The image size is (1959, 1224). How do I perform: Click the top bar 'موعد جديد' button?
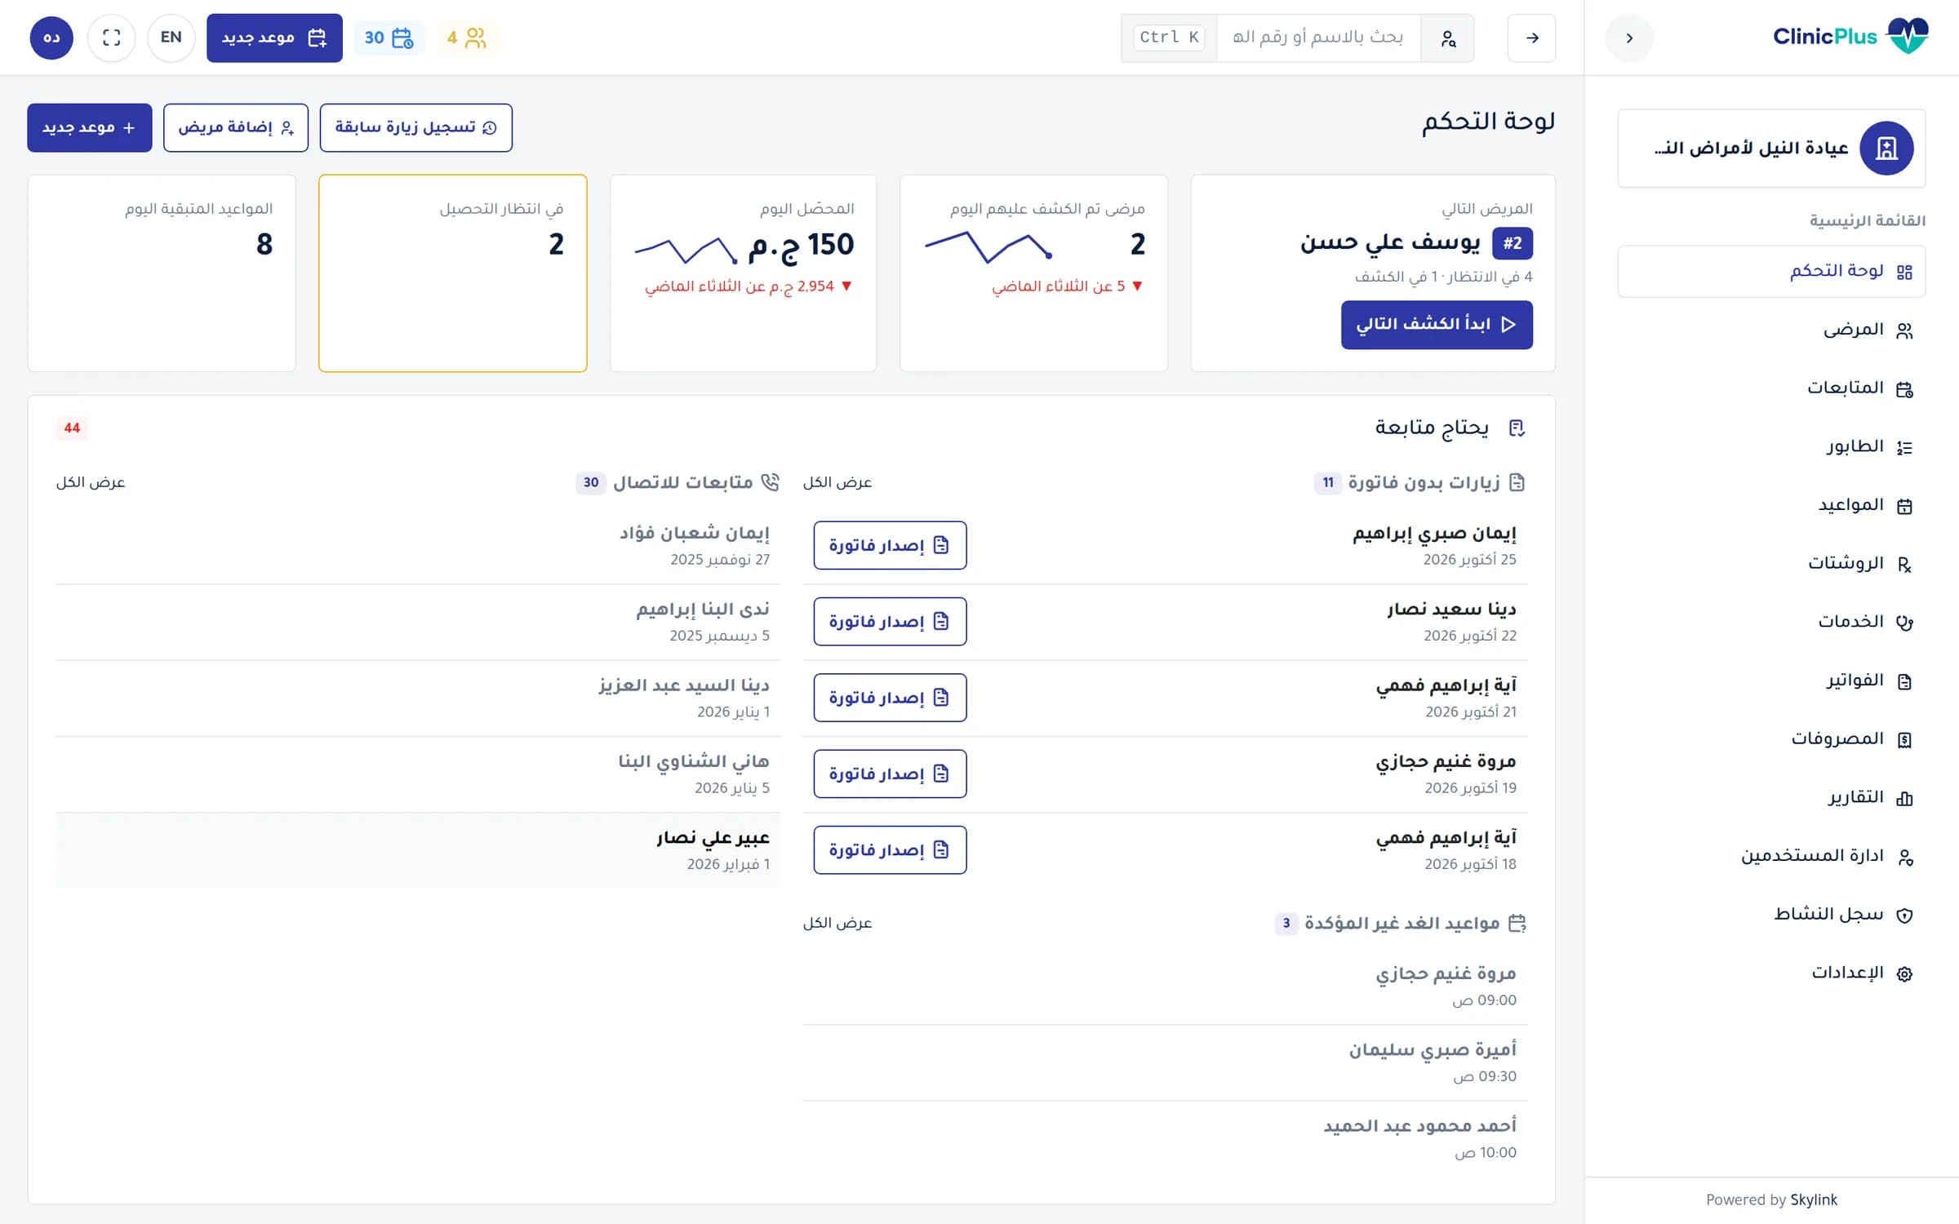[x=274, y=38]
